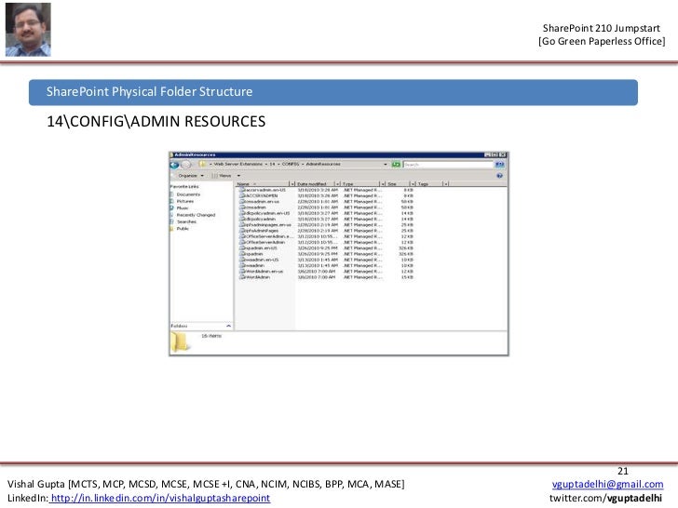Open the blue Help question-mark icon
This screenshot has width=678, height=508.
[499, 176]
